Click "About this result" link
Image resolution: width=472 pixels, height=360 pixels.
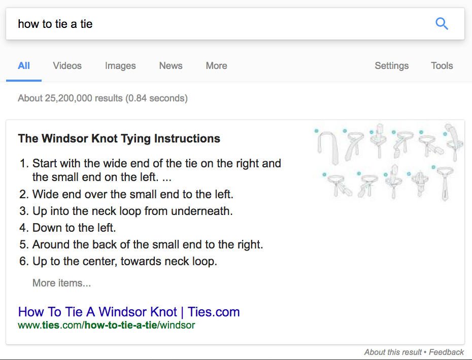[x=393, y=352]
